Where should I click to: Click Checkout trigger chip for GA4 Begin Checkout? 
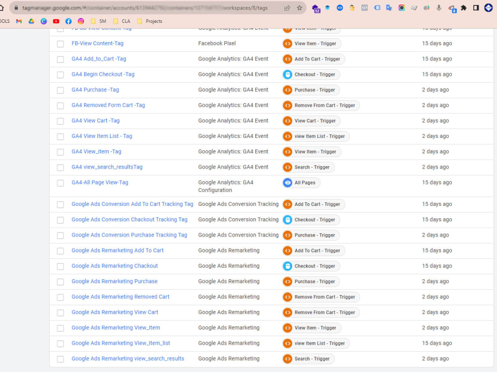tap(311, 74)
